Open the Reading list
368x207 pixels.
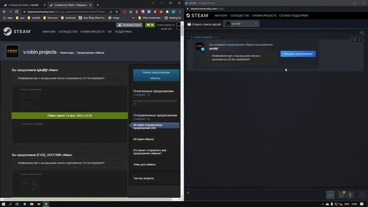[x=173, y=18]
